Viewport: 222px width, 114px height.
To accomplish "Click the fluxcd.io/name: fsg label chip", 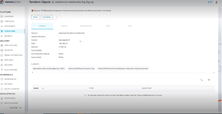I will [x=81, y=69].
